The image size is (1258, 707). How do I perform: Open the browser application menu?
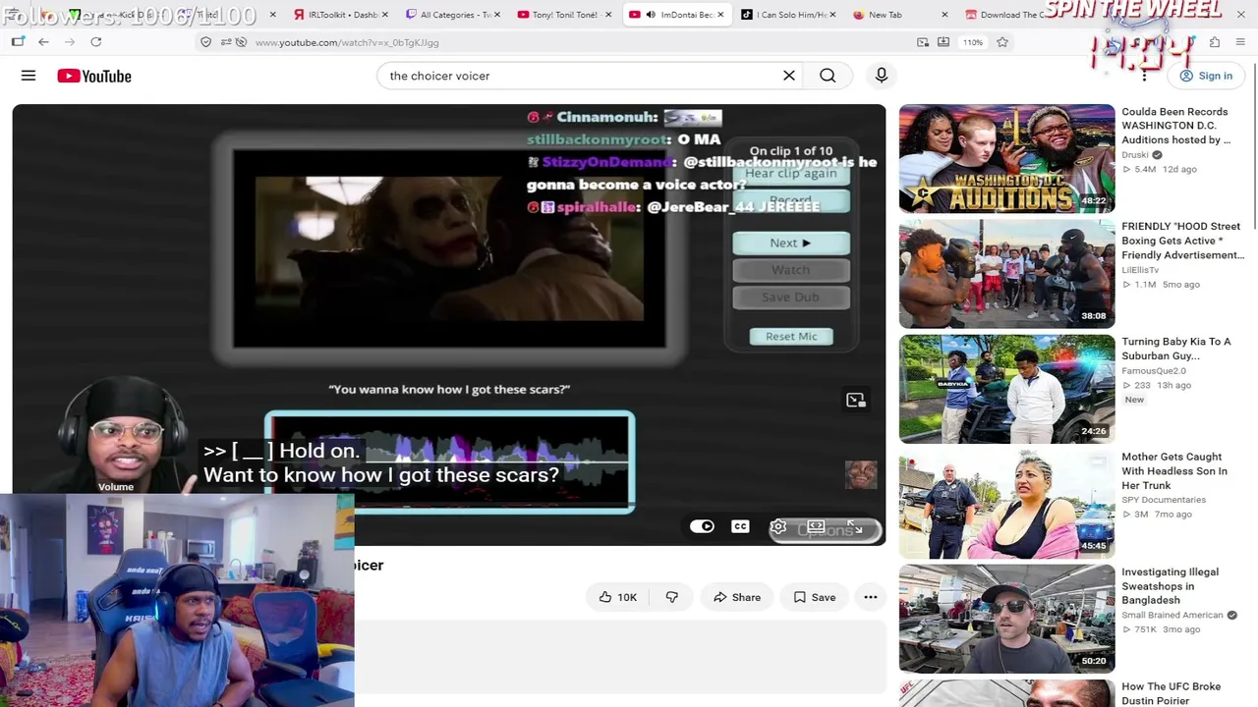[1240, 42]
